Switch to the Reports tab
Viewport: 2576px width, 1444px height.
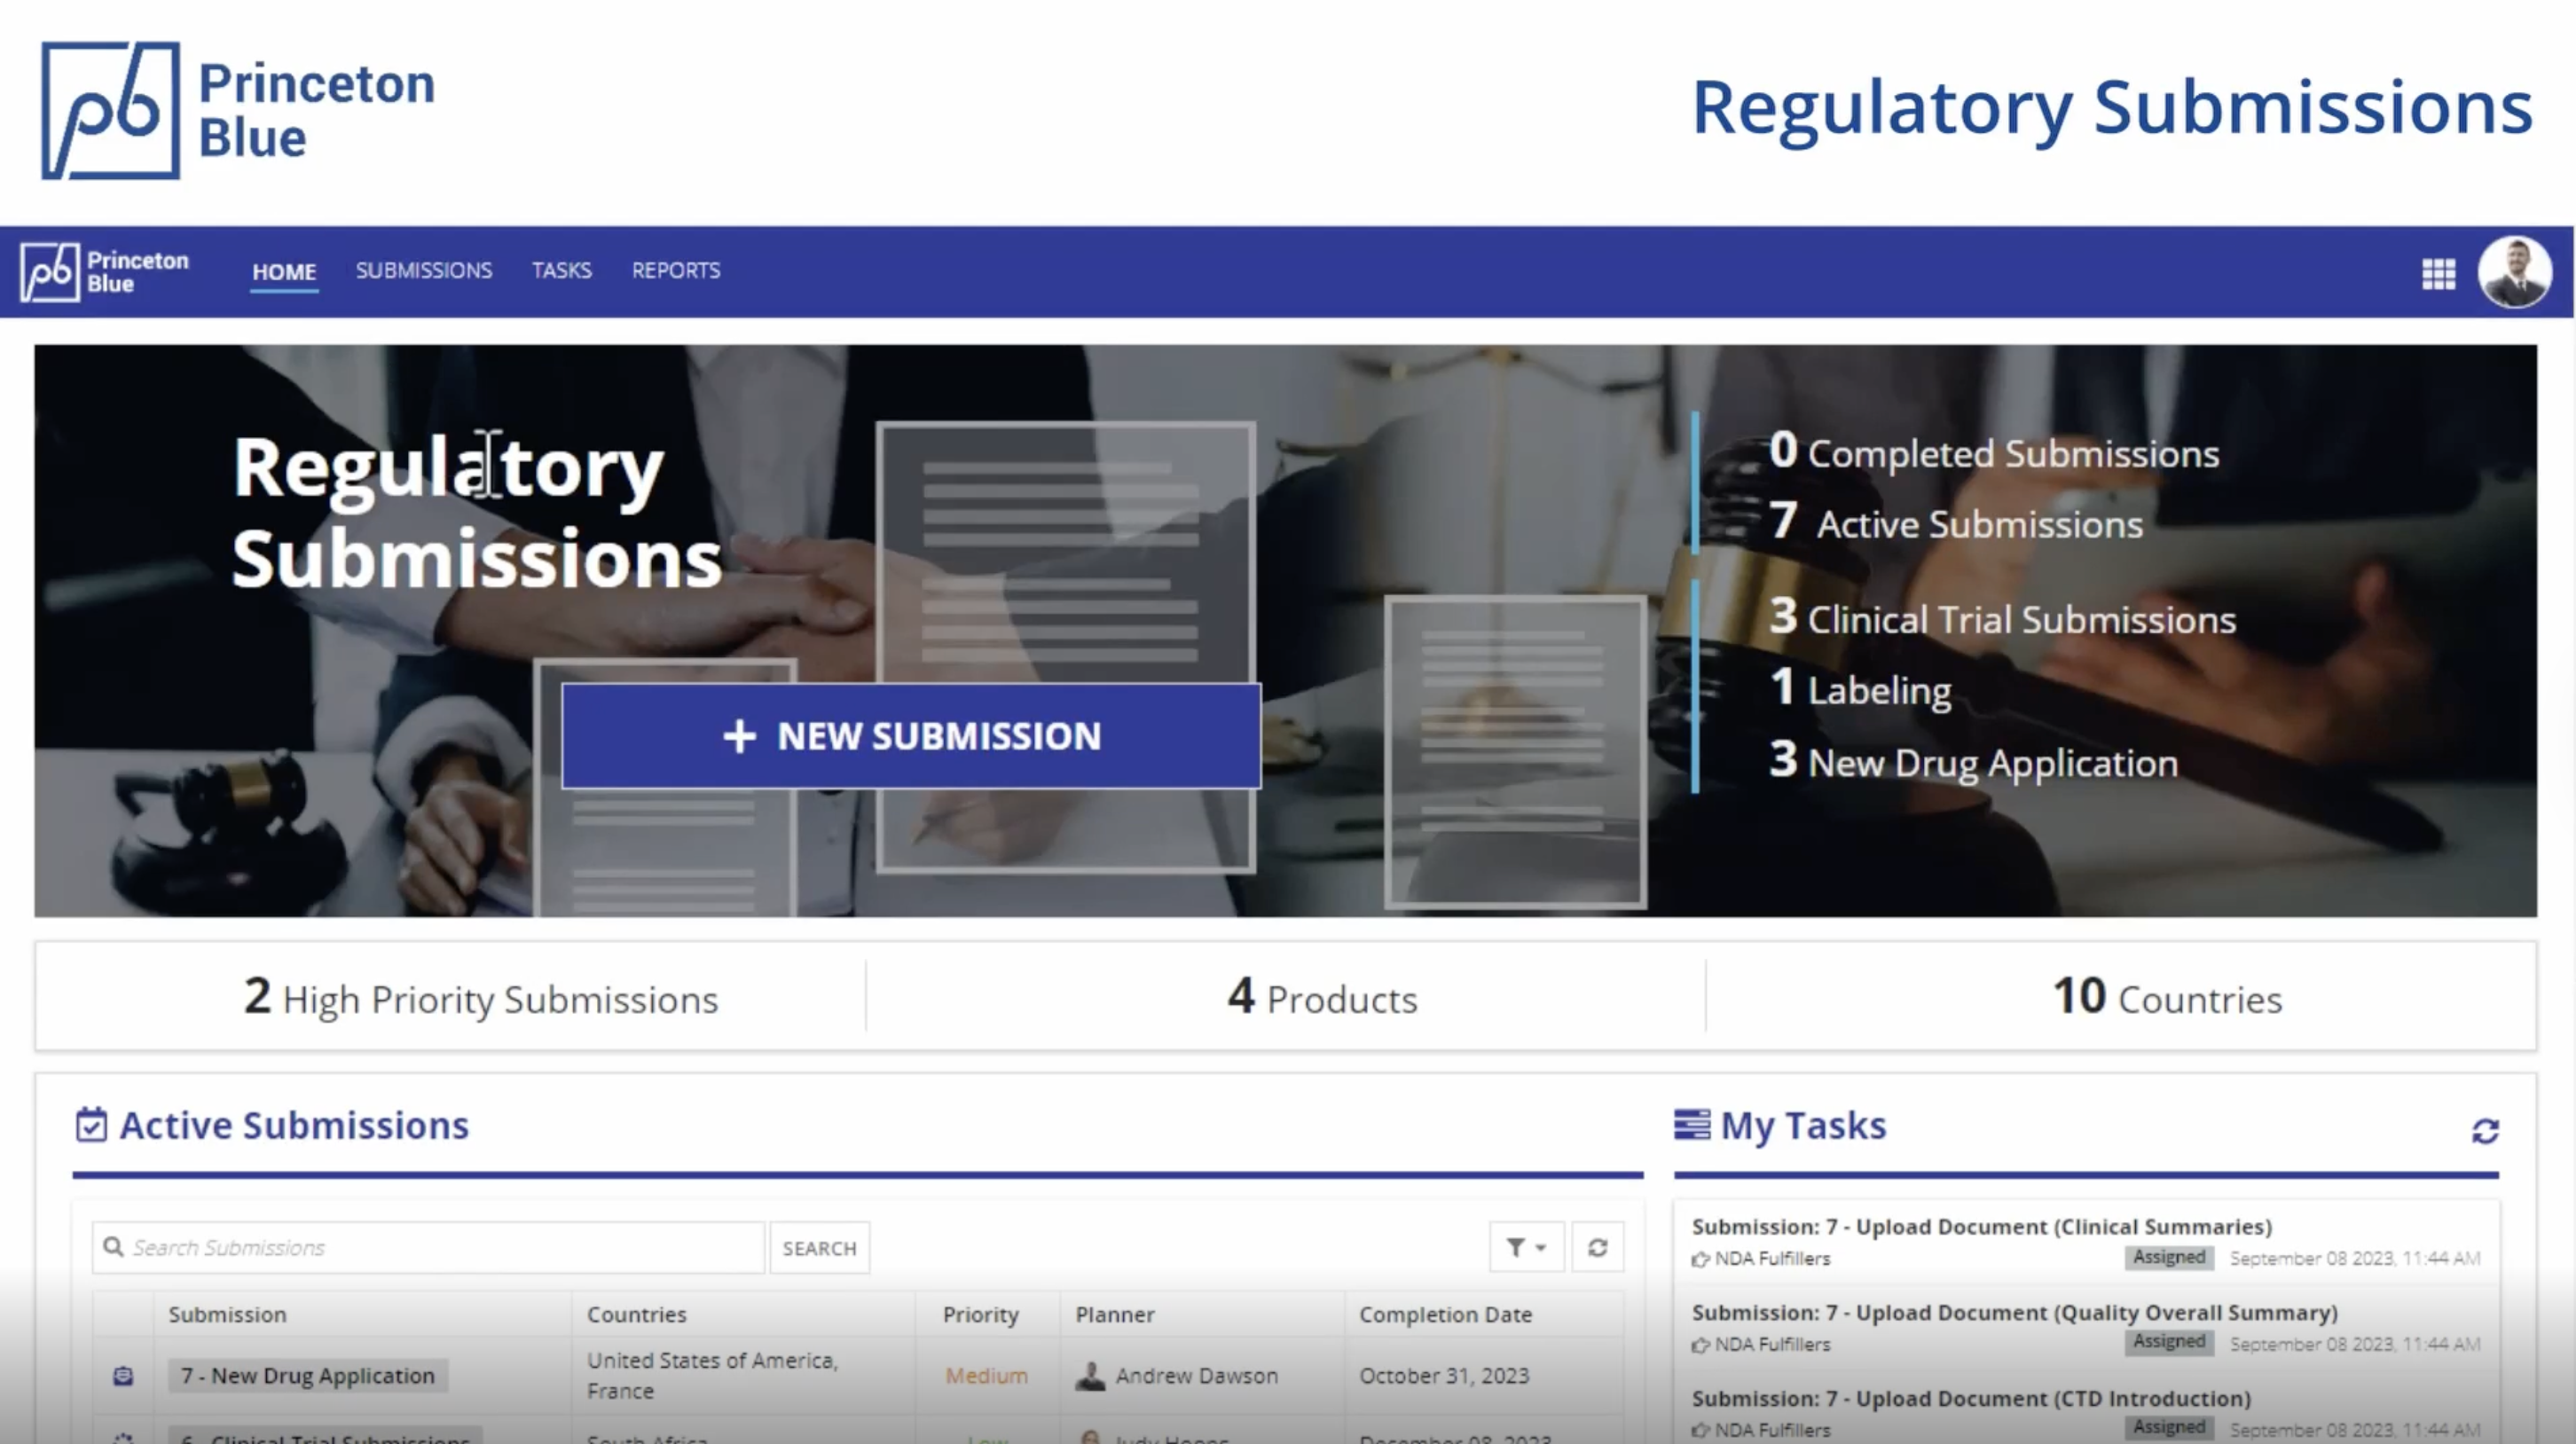[x=676, y=271]
